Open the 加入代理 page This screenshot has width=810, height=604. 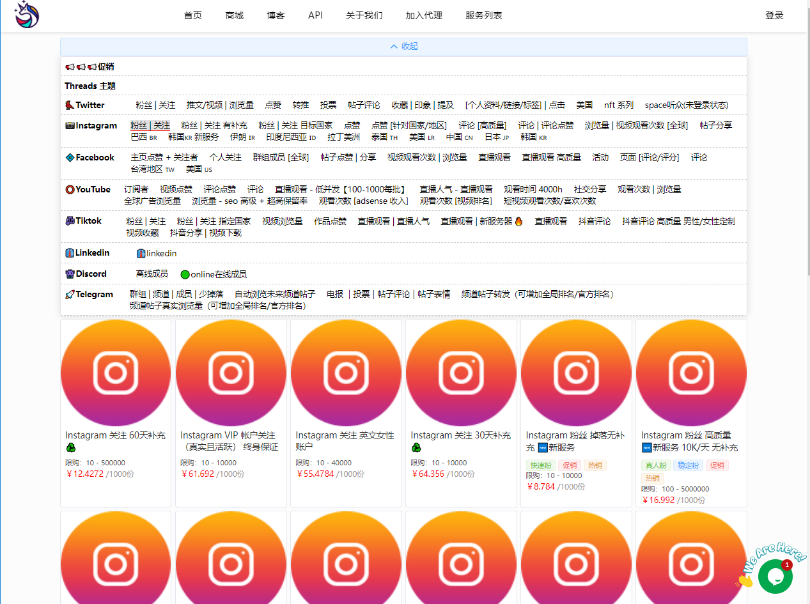(x=424, y=15)
